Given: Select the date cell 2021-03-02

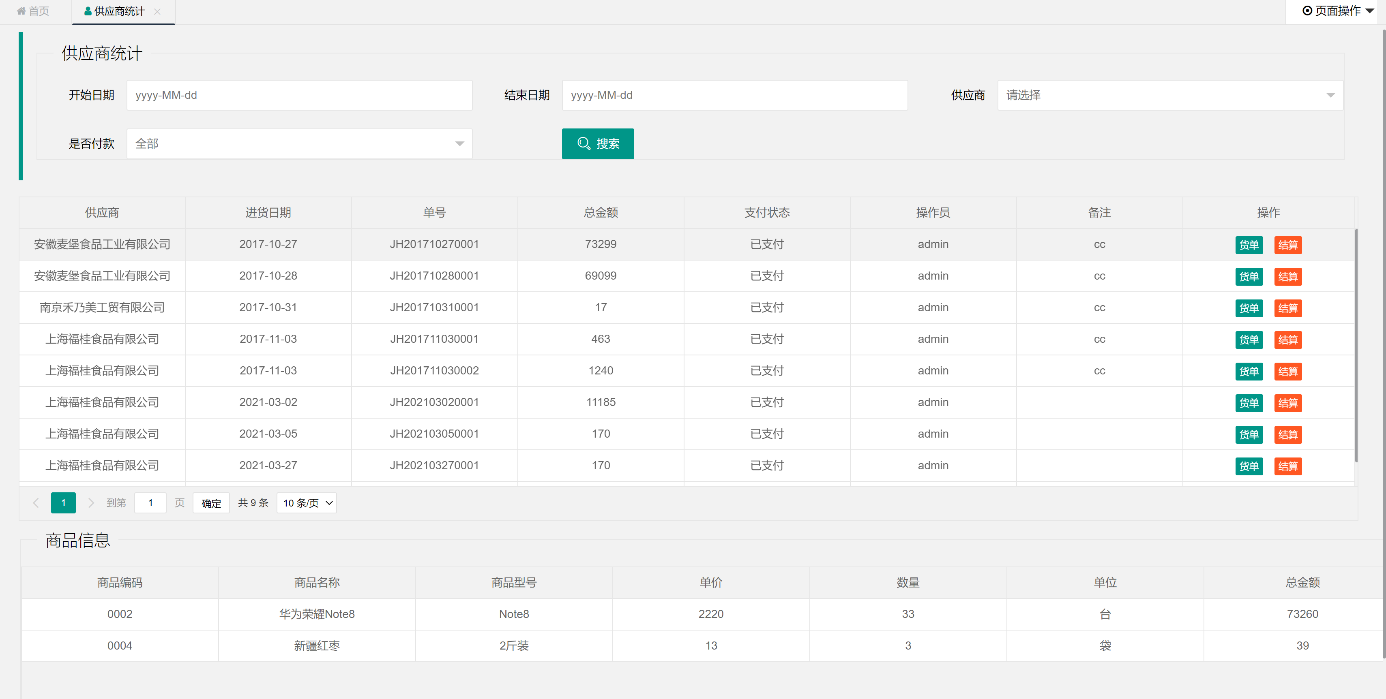Looking at the screenshot, I should click(x=268, y=402).
